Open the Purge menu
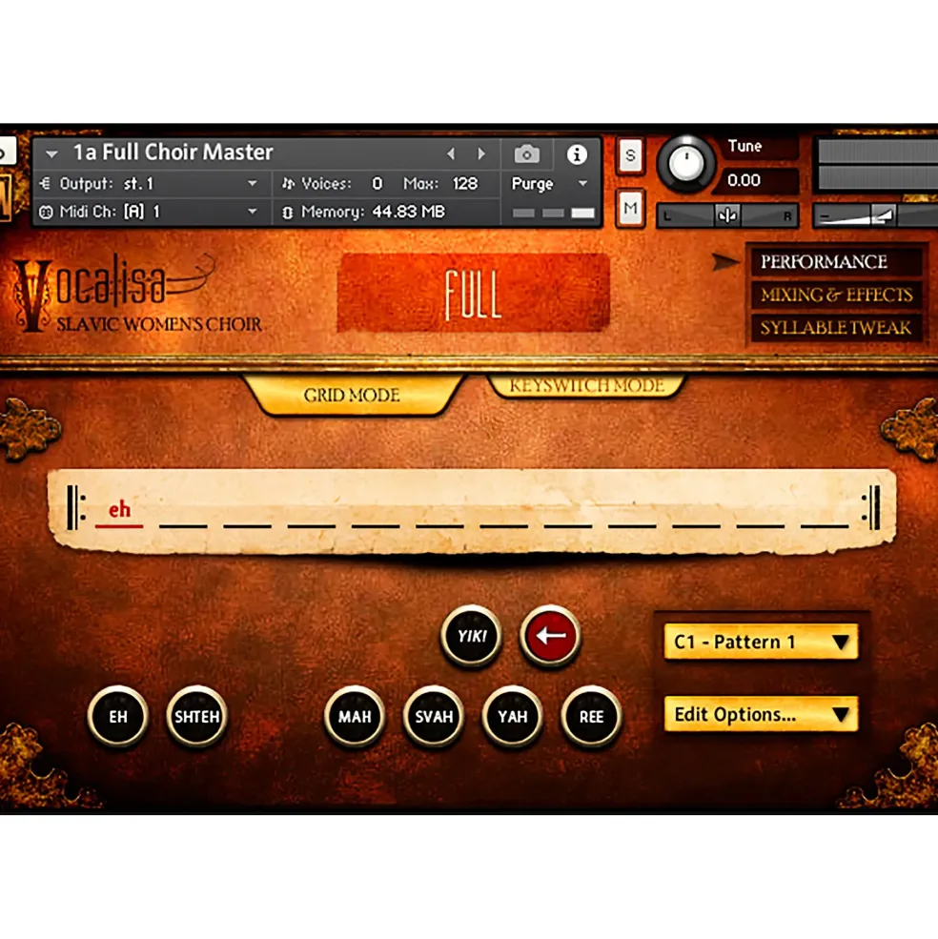The height and width of the screenshot is (939, 938). pyautogui.click(x=549, y=183)
